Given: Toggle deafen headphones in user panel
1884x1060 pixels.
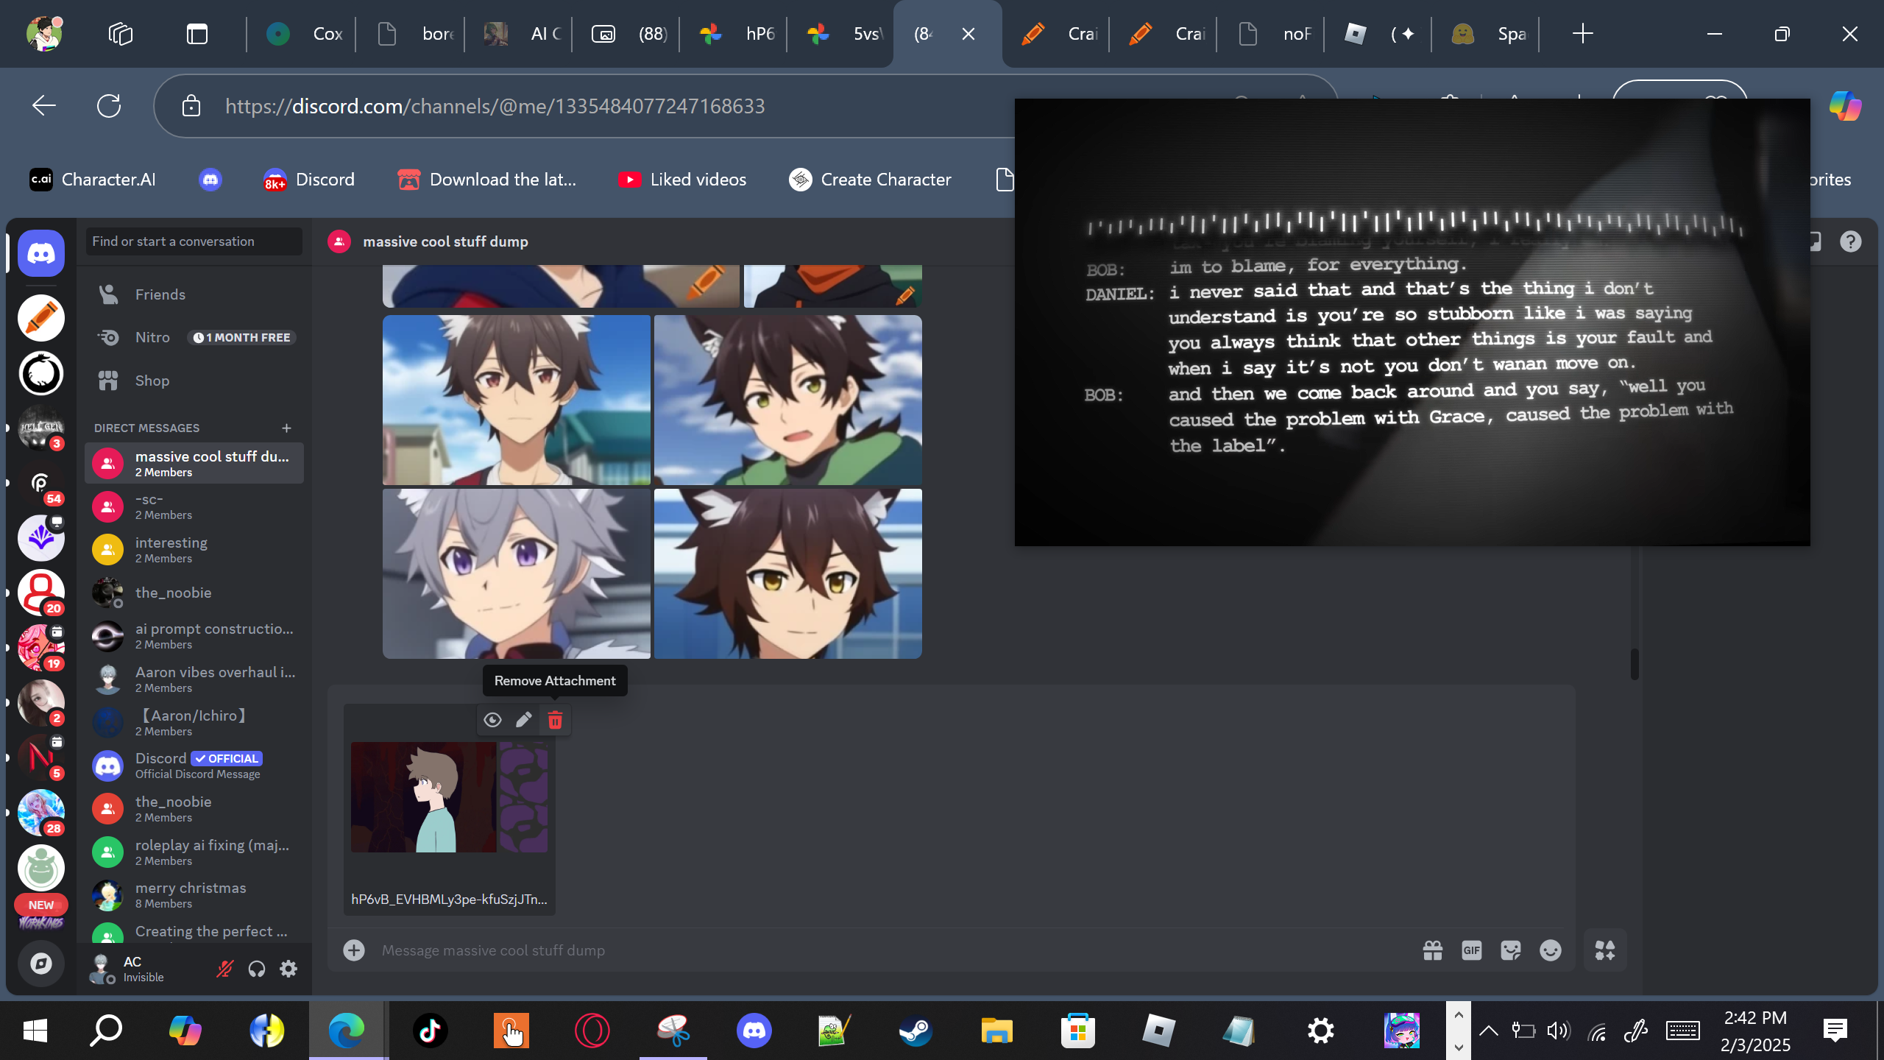Looking at the screenshot, I should [256, 969].
